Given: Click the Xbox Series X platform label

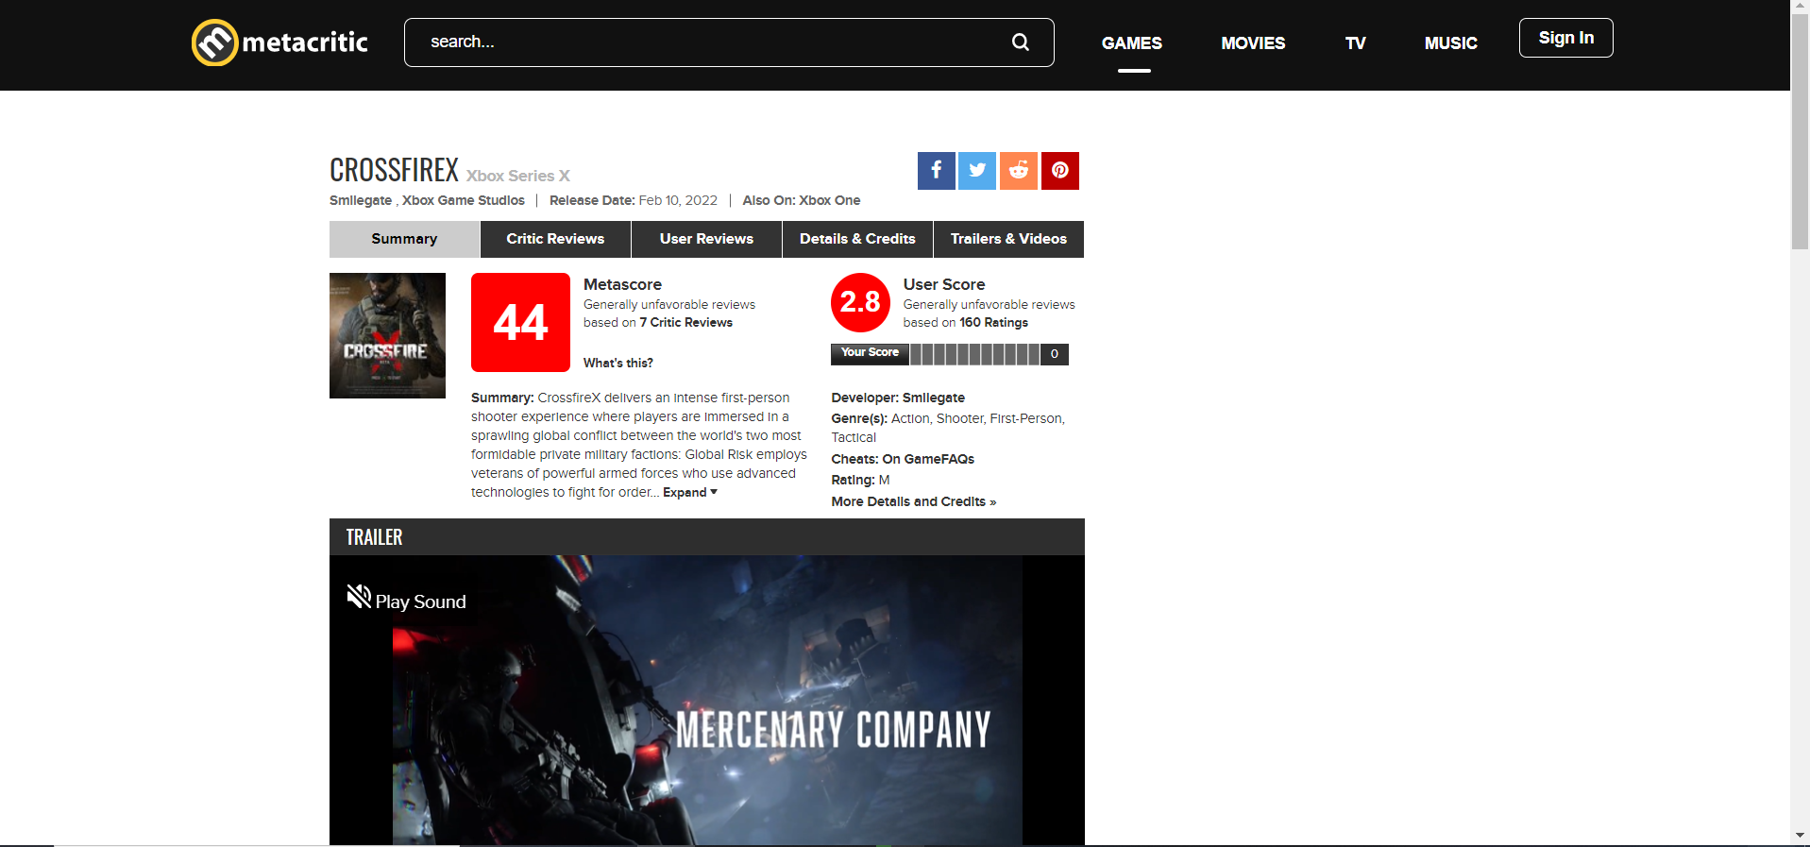Looking at the screenshot, I should (518, 176).
